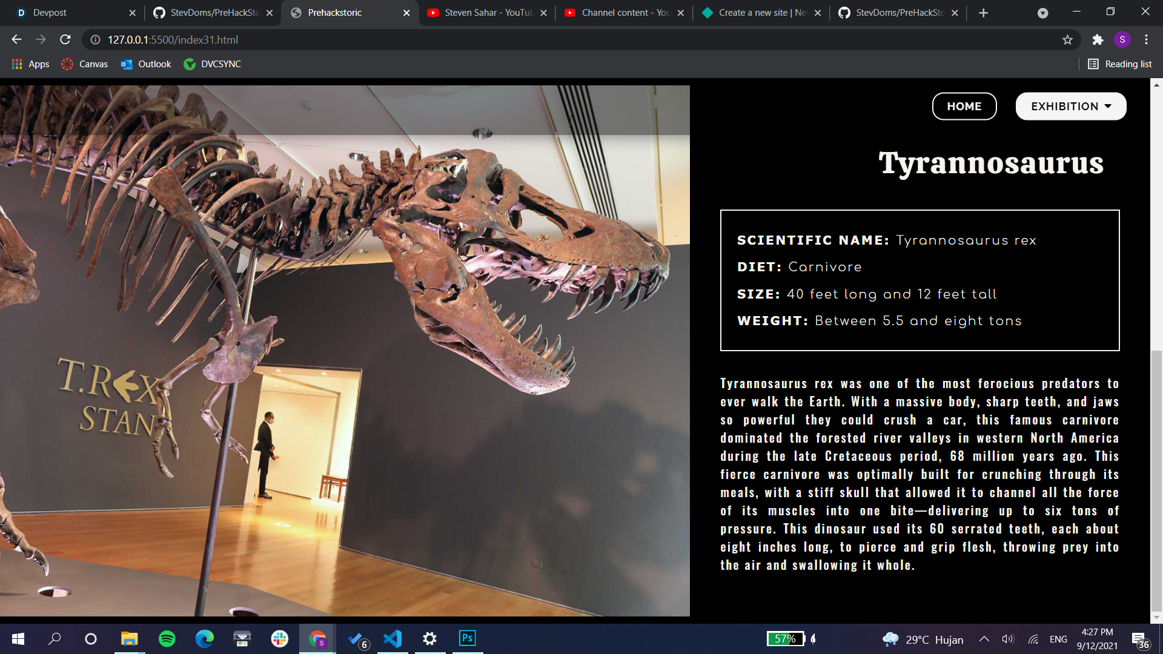Viewport: 1163px width, 654px height.
Task: Reload the page
Action: [x=65, y=40]
